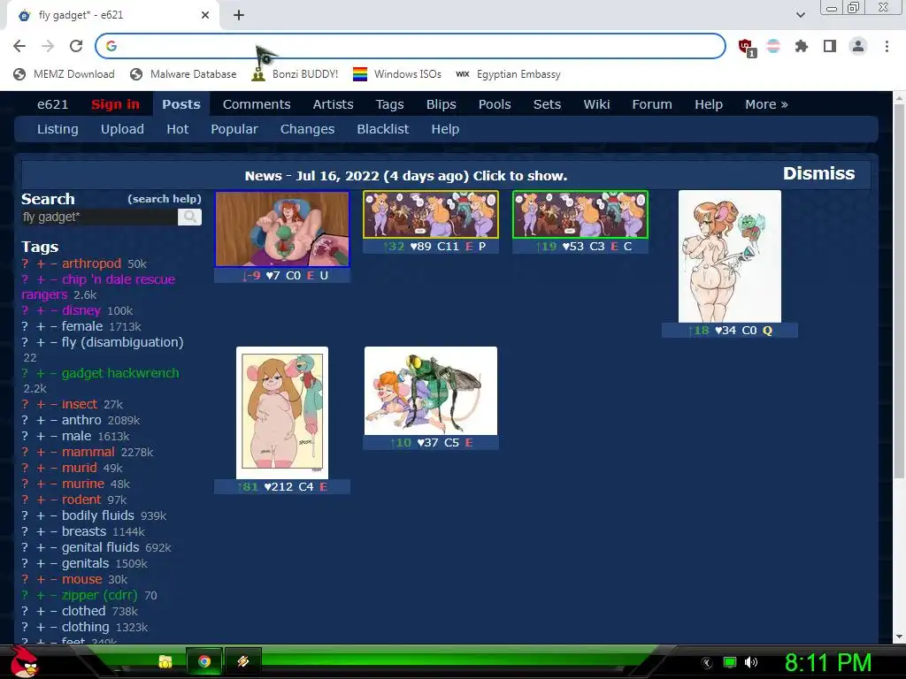Open the MEMZ Download bookmark

tap(64, 74)
